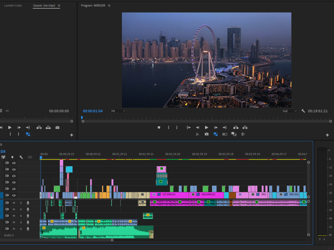
Task: Open Program monitor settings wrench
Action: pyautogui.click(x=303, y=111)
